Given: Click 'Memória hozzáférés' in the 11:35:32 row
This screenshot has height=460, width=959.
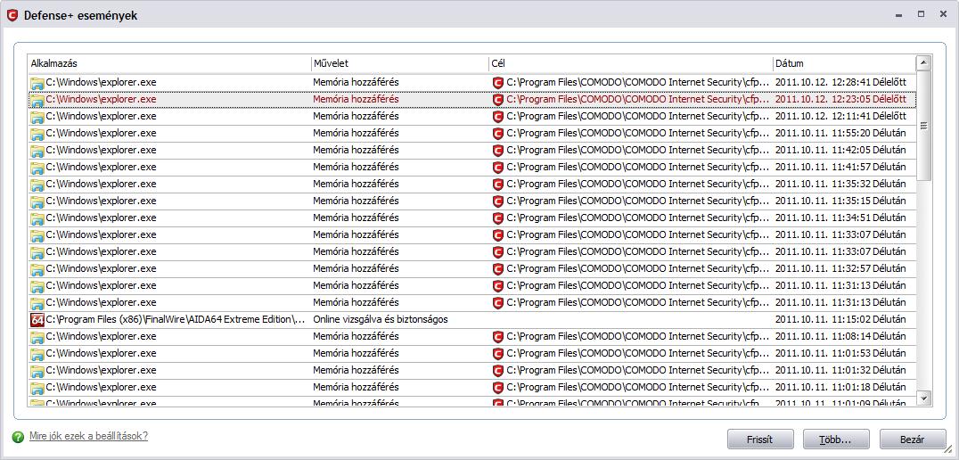Looking at the screenshot, I should (356, 184).
